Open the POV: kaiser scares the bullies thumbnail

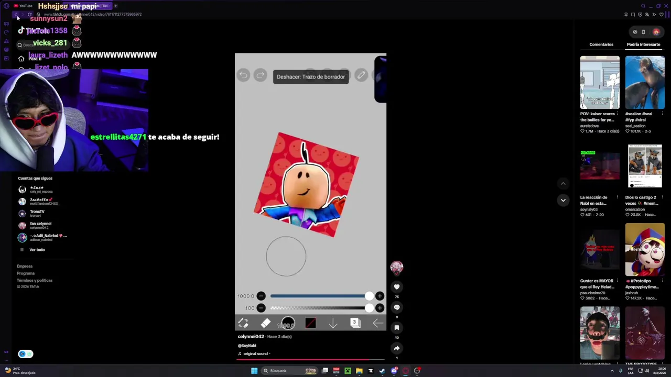tap(600, 82)
